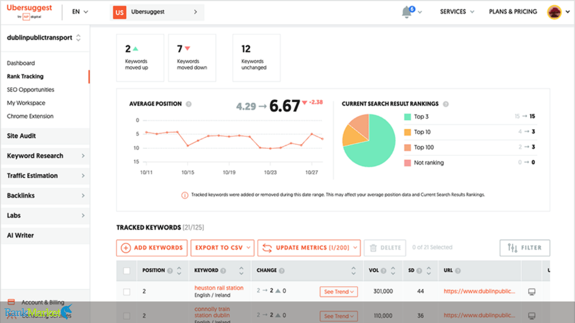Viewport: 575px width, 323px height.
Task: Click the Filter button
Action: tap(525, 248)
